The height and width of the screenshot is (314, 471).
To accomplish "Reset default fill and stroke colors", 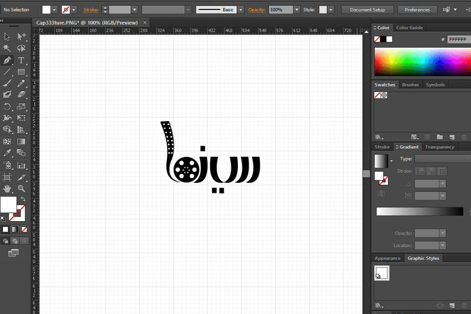I will (x=3, y=218).
